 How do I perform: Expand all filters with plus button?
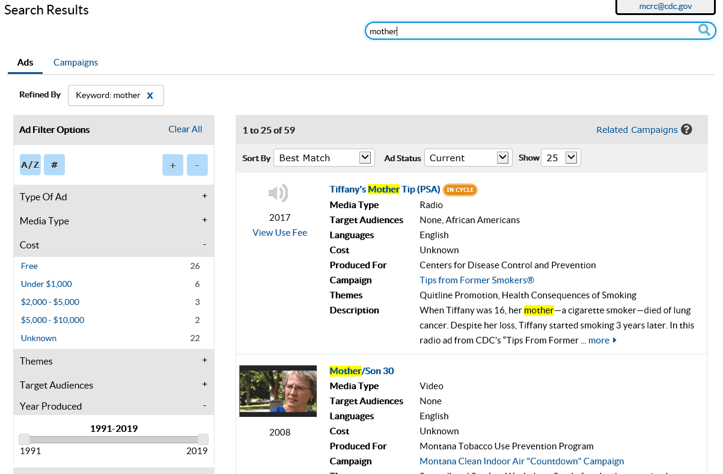172,165
